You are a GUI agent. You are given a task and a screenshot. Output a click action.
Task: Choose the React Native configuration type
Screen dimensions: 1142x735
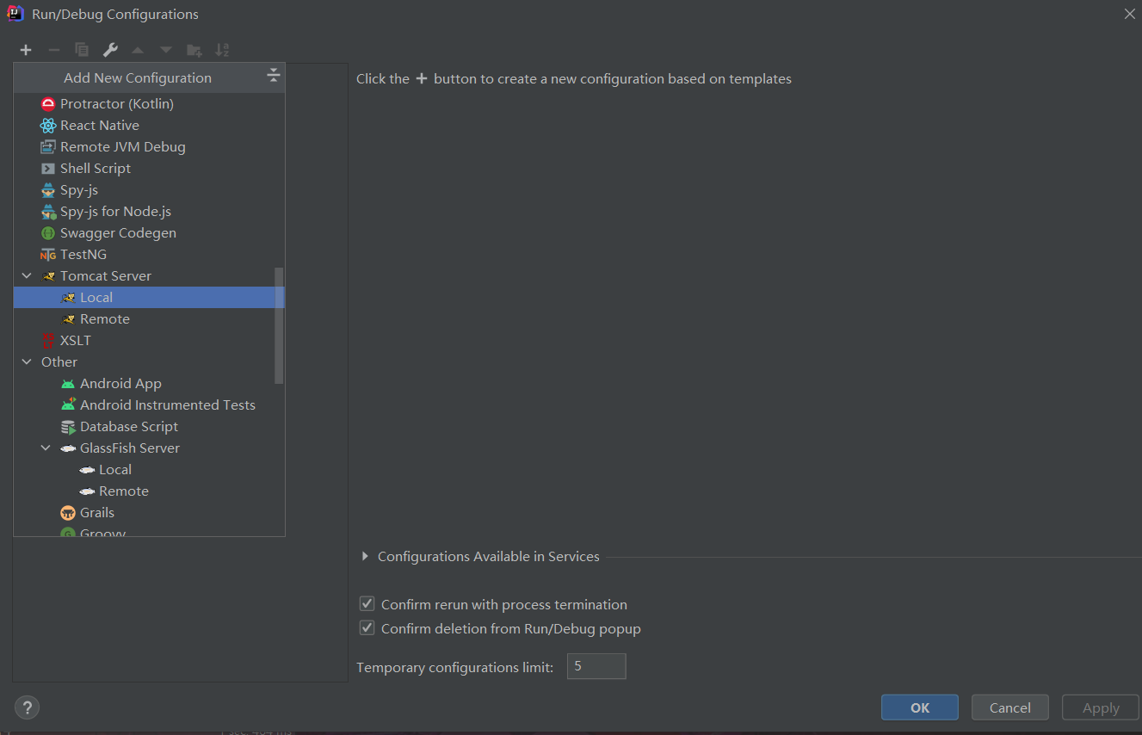coord(149,125)
